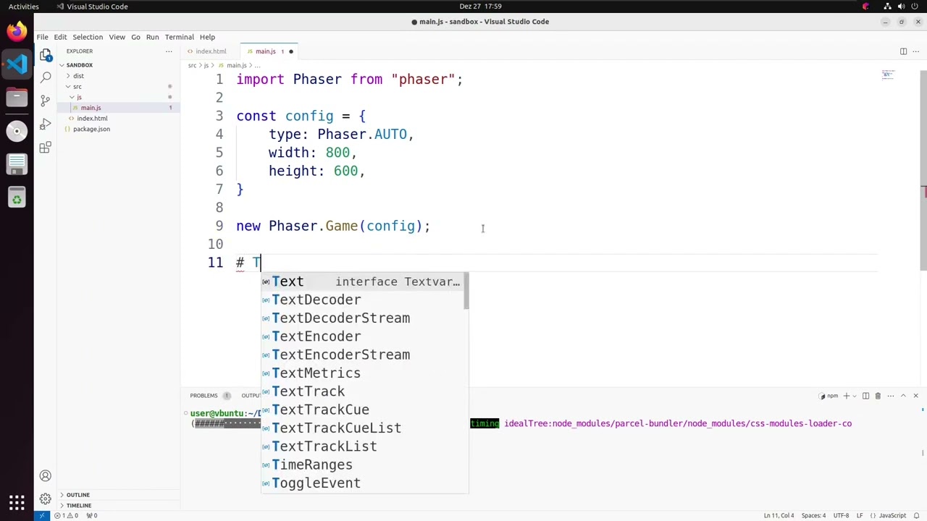Viewport: 927px width, 521px height.
Task: Open package.json in the file tree
Action: coord(91,129)
